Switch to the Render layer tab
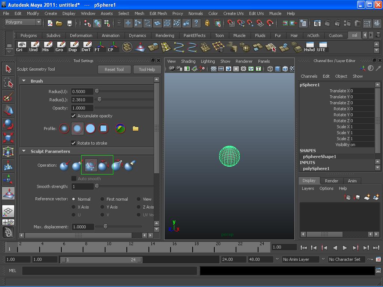Viewport: 383px width, 287px height. click(x=331, y=181)
